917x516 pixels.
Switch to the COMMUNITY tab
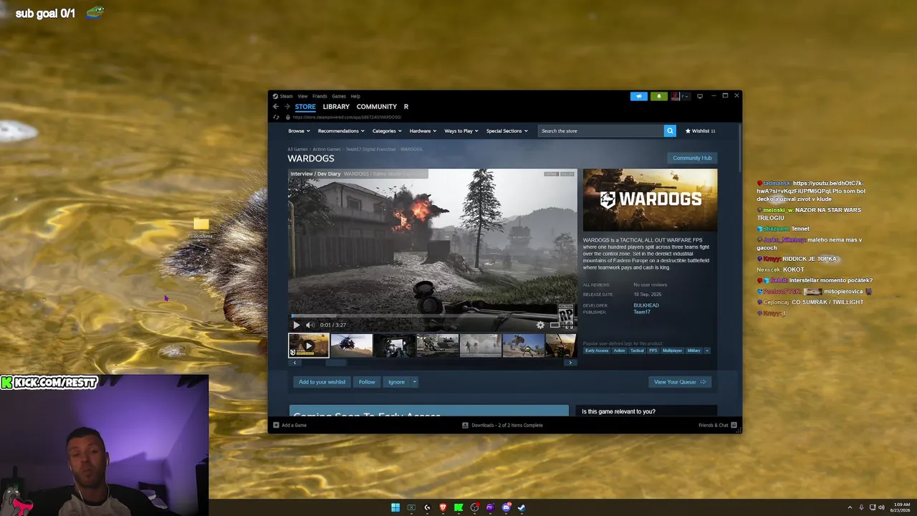pyautogui.click(x=377, y=107)
